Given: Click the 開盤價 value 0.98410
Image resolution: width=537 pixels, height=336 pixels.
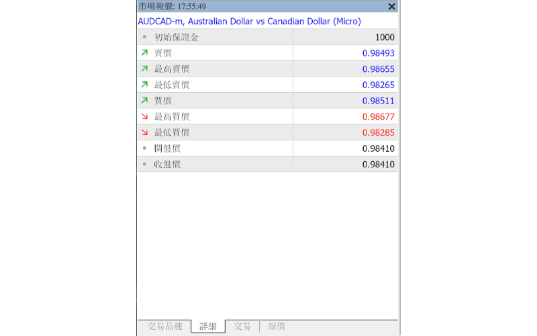Looking at the screenshot, I should click(379, 149).
